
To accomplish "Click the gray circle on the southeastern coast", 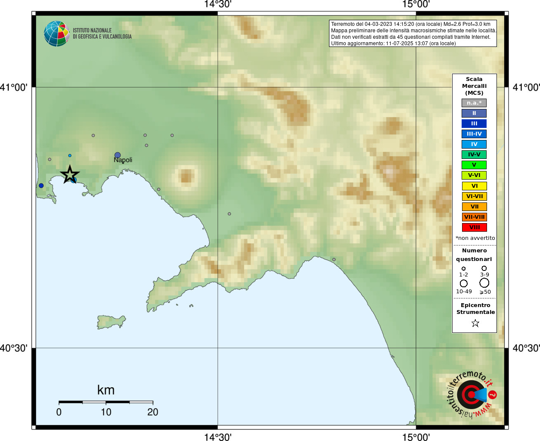I will [334, 260].
